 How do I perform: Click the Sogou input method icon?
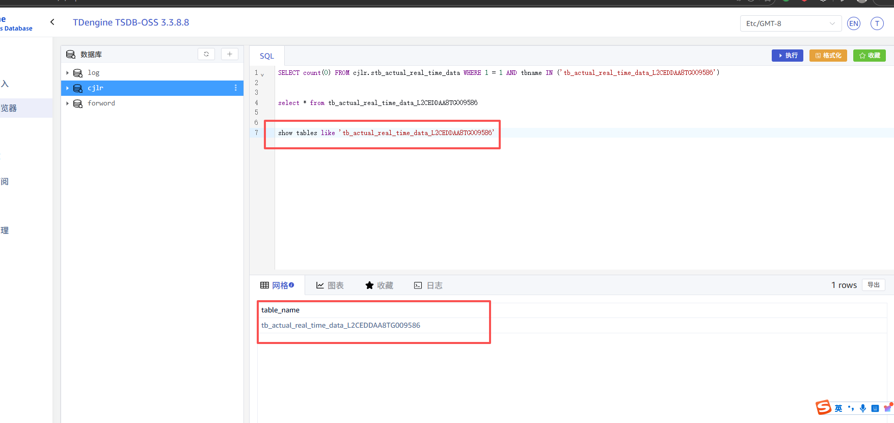pos(823,407)
